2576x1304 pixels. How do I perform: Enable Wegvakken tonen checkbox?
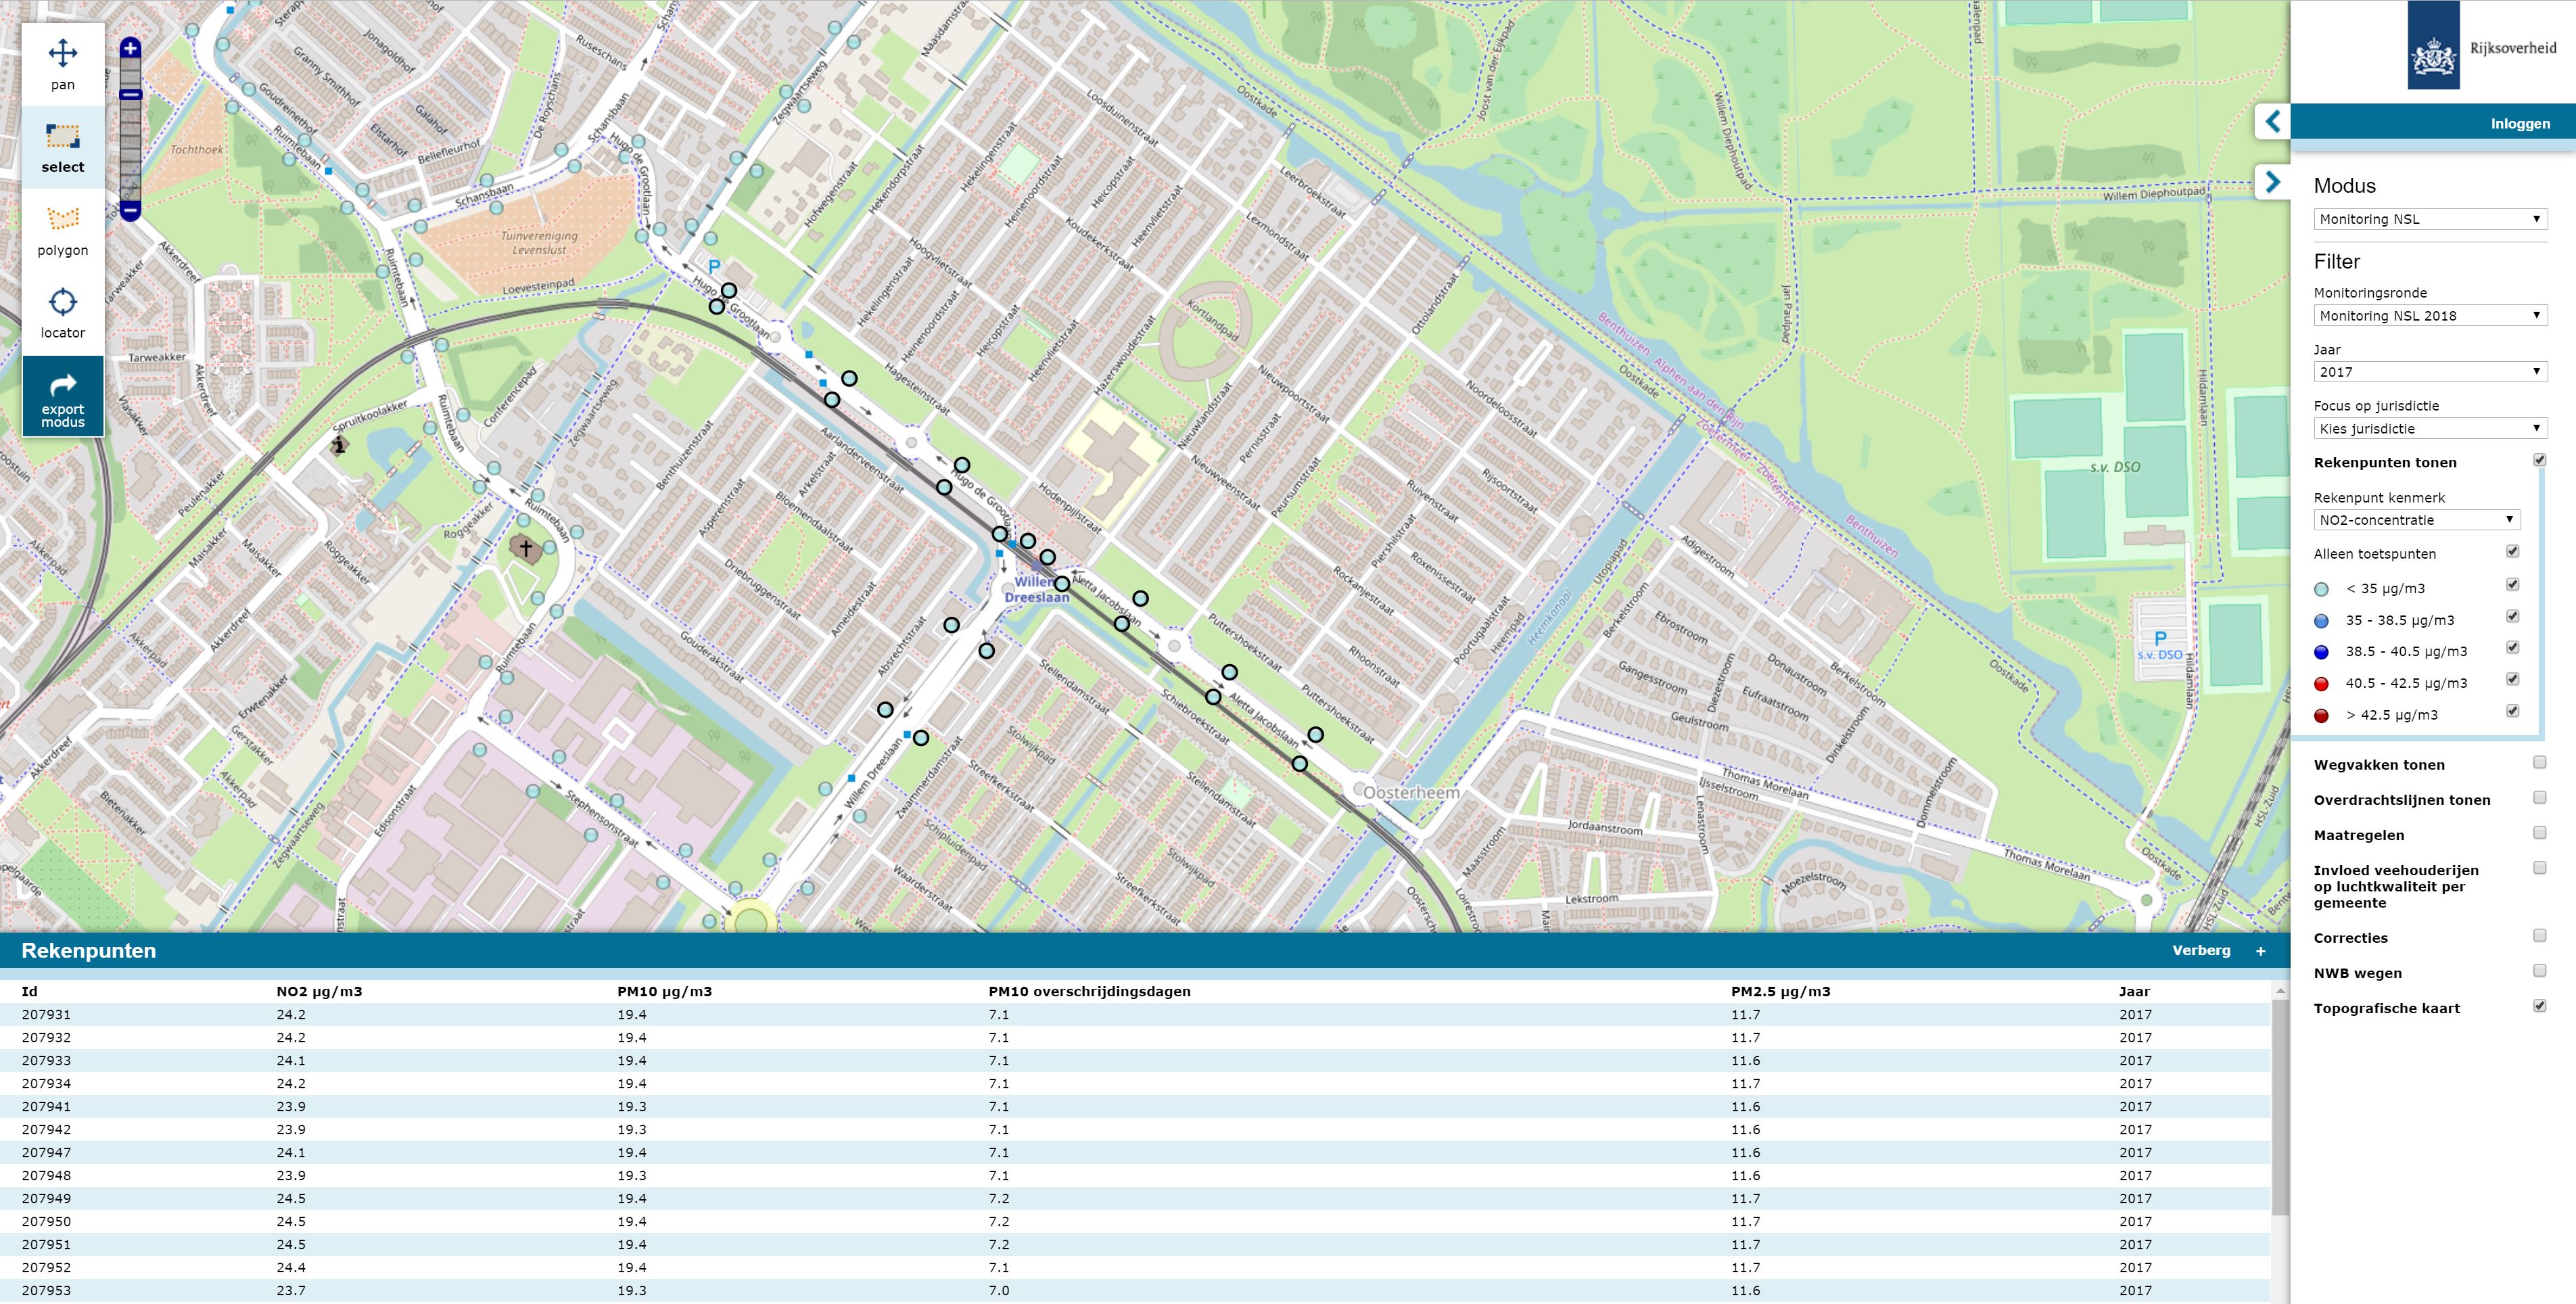pos(2539,763)
